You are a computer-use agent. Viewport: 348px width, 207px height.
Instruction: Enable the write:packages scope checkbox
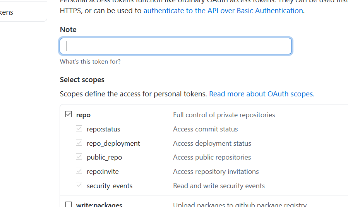[x=69, y=205]
